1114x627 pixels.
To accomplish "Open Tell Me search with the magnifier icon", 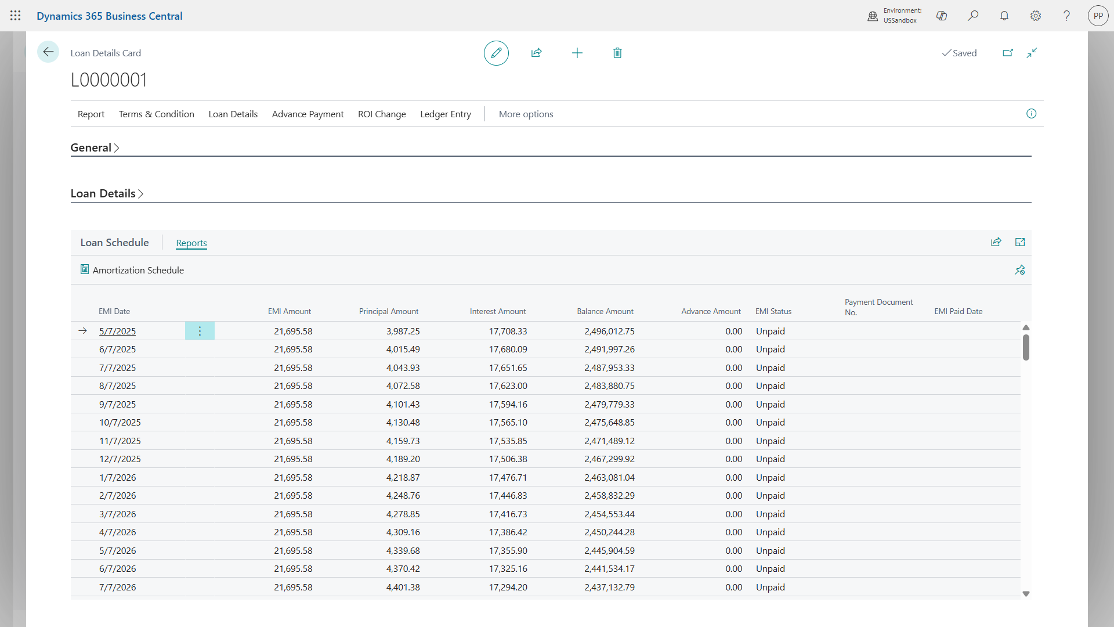I will pyautogui.click(x=973, y=16).
